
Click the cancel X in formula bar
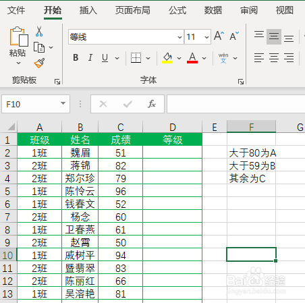point(103,104)
